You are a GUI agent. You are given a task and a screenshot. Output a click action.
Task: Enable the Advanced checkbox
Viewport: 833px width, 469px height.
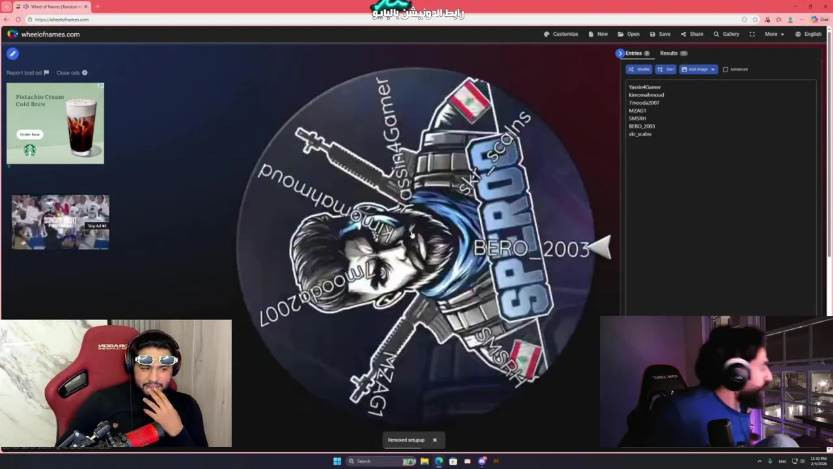pos(726,69)
